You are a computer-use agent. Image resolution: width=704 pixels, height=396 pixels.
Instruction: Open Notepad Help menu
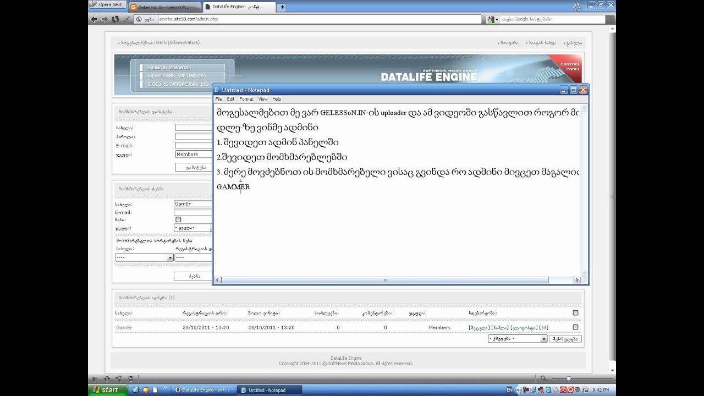coord(277,99)
